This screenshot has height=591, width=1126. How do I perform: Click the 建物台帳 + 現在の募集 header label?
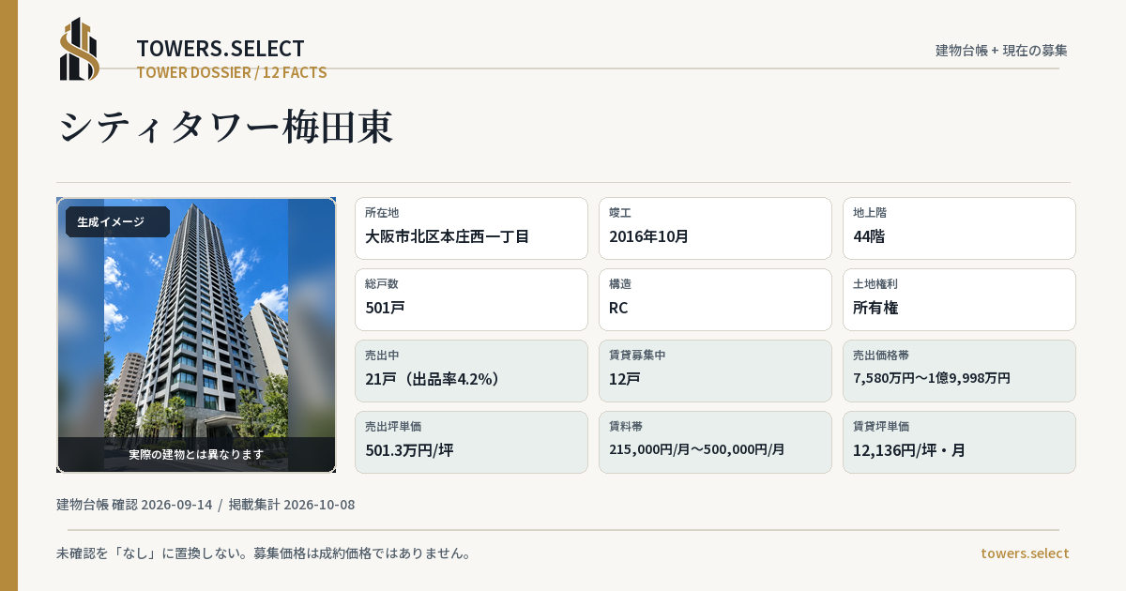click(x=1001, y=51)
